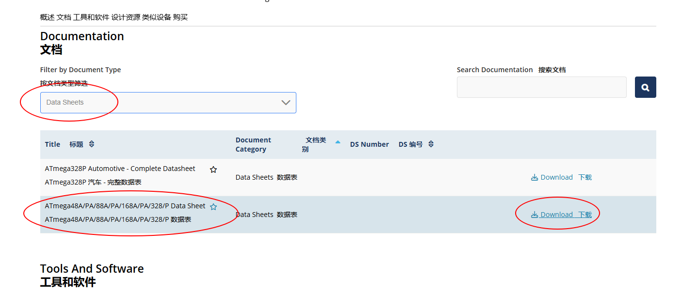This screenshot has width=698, height=294.
Task: Open the 类似设备 tab
Action: [x=157, y=17]
